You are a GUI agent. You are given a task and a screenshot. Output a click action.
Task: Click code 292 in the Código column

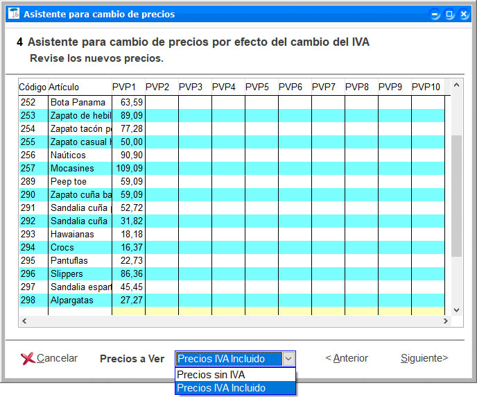click(x=33, y=221)
